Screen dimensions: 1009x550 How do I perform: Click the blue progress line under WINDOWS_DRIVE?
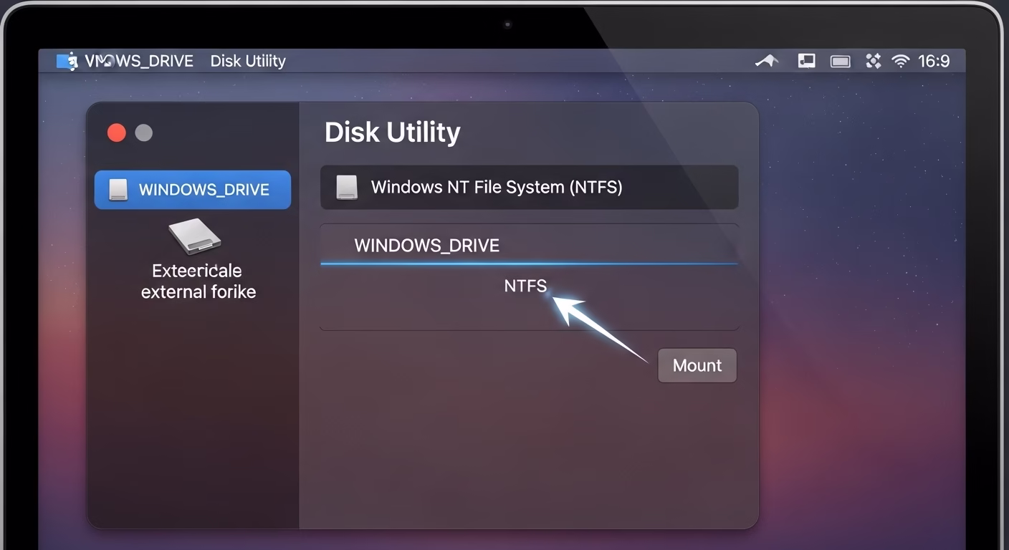coord(529,264)
